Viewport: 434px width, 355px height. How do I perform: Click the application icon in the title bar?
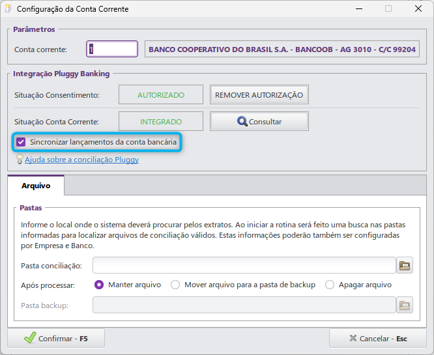point(8,9)
